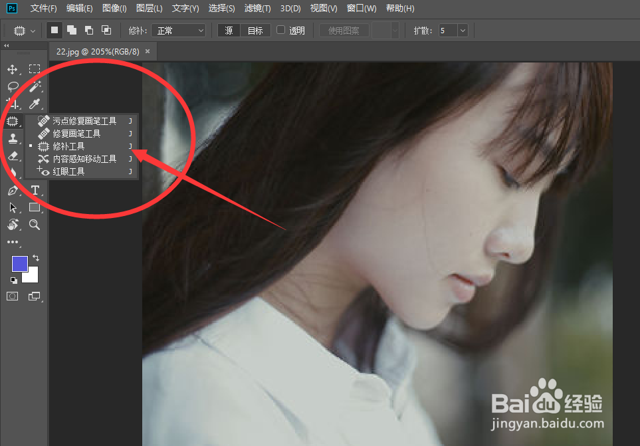Open the 帮助(H) menu
Viewport: 640px width, 446px height.
[x=400, y=8]
